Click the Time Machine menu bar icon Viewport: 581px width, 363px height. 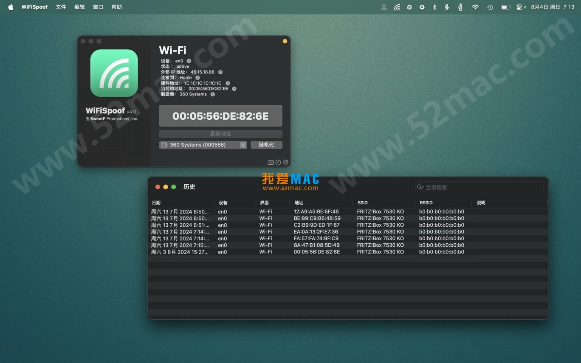click(x=490, y=7)
